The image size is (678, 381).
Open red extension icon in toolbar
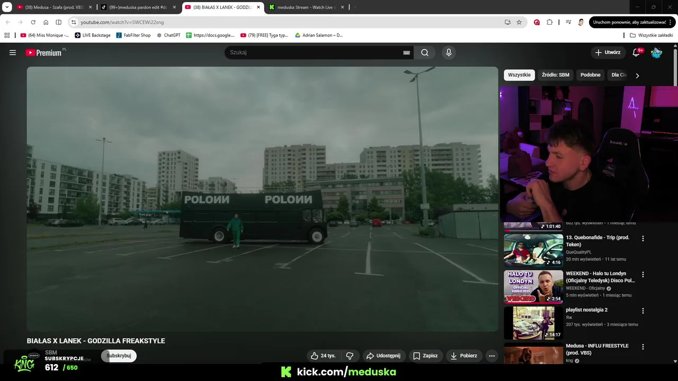pos(537,22)
